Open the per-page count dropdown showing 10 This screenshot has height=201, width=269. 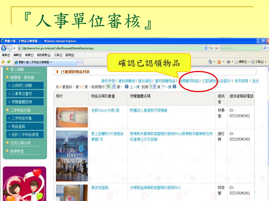click(x=111, y=86)
